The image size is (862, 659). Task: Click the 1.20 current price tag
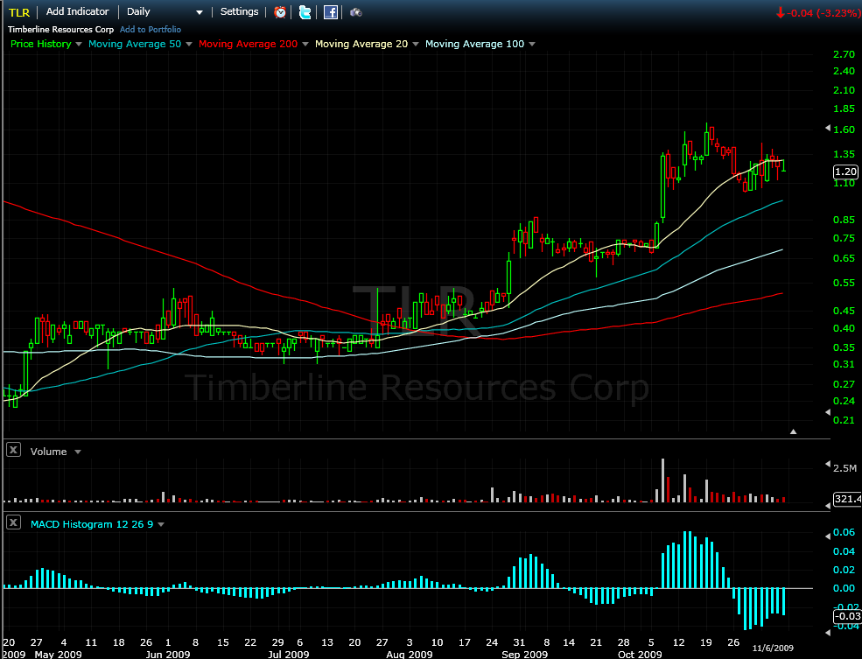[845, 172]
